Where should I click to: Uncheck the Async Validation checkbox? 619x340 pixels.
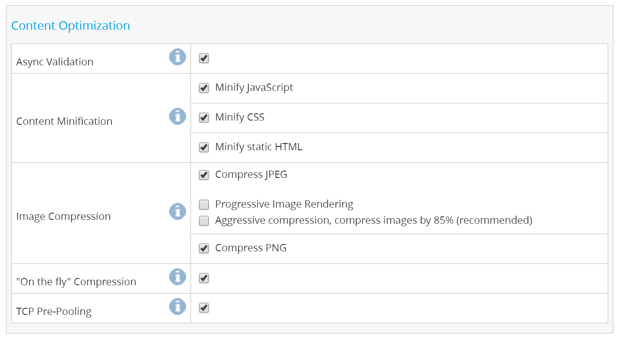click(204, 58)
